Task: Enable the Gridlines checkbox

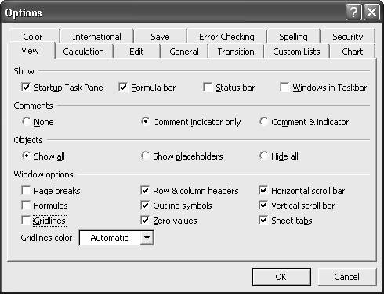Action: pos(26,220)
